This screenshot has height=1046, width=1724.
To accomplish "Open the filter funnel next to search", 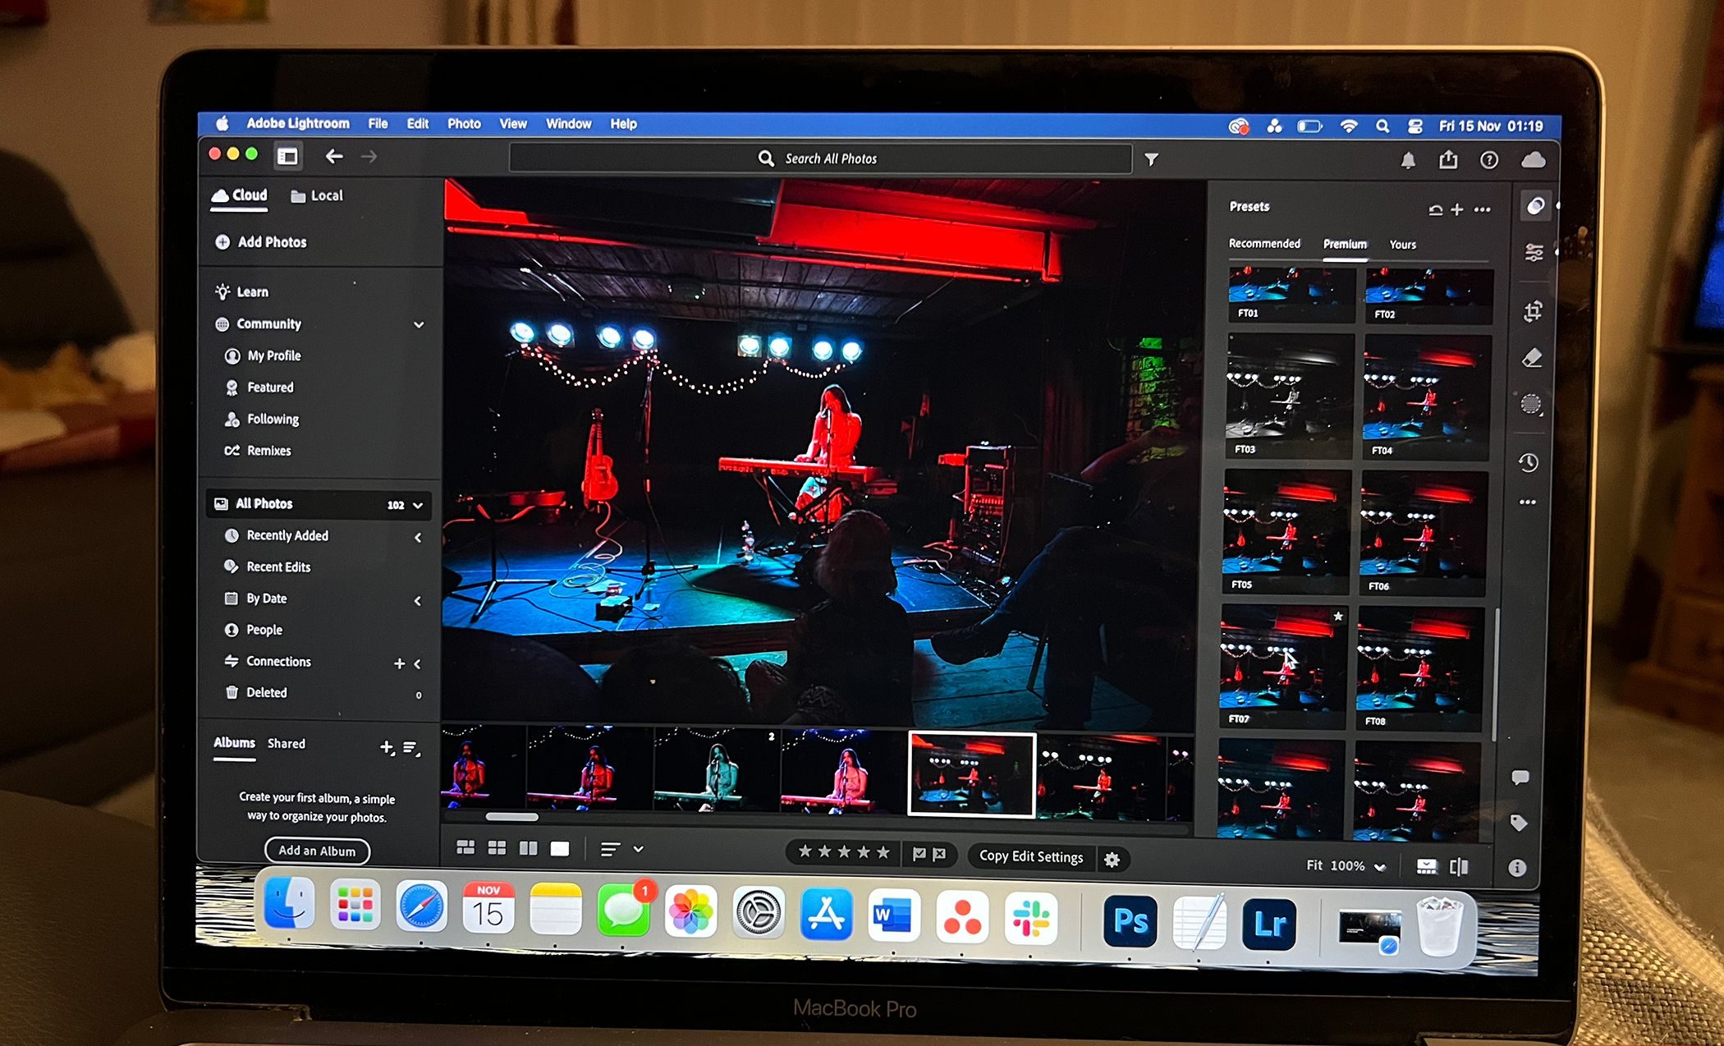I will pyautogui.click(x=1152, y=159).
